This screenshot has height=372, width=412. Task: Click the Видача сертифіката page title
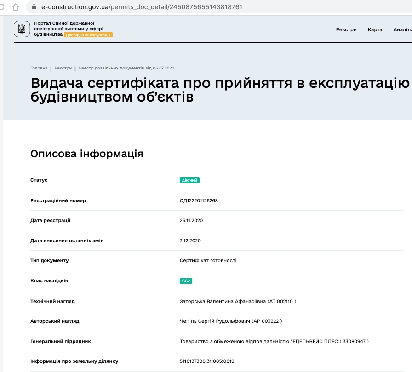(x=220, y=90)
